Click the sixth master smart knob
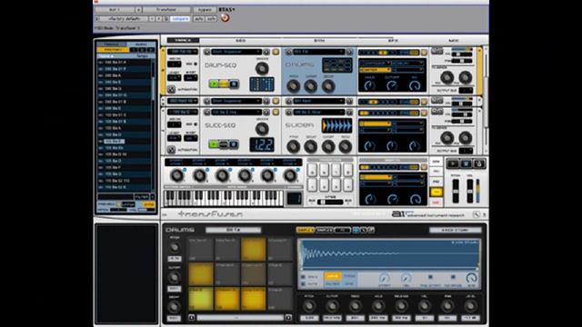The height and width of the screenshot is (327, 582). [x=290, y=175]
